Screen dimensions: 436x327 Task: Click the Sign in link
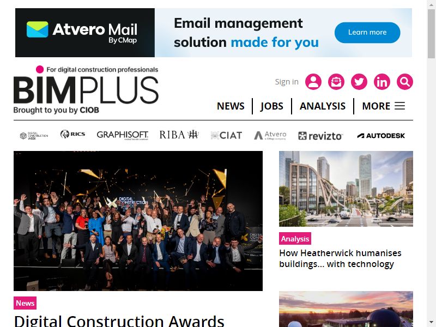287,82
